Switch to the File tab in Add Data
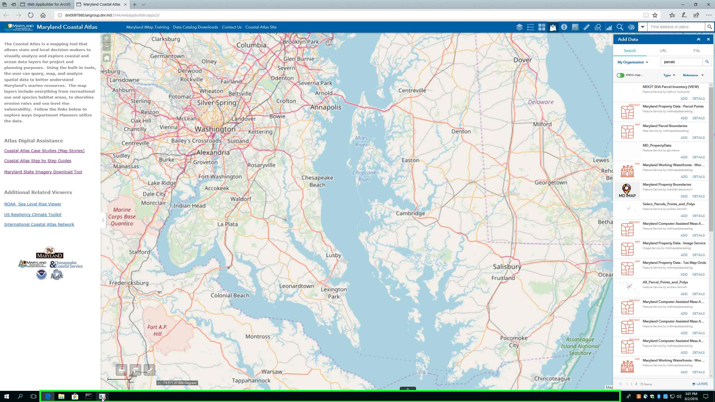The height and width of the screenshot is (402, 715). (x=696, y=51)
